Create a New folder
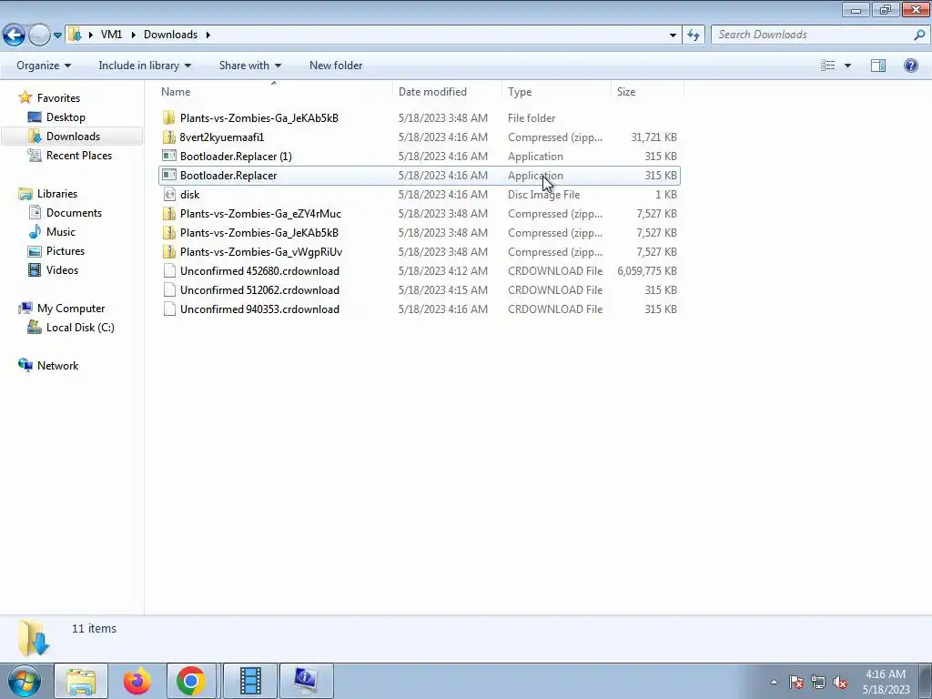 [336, 66]
